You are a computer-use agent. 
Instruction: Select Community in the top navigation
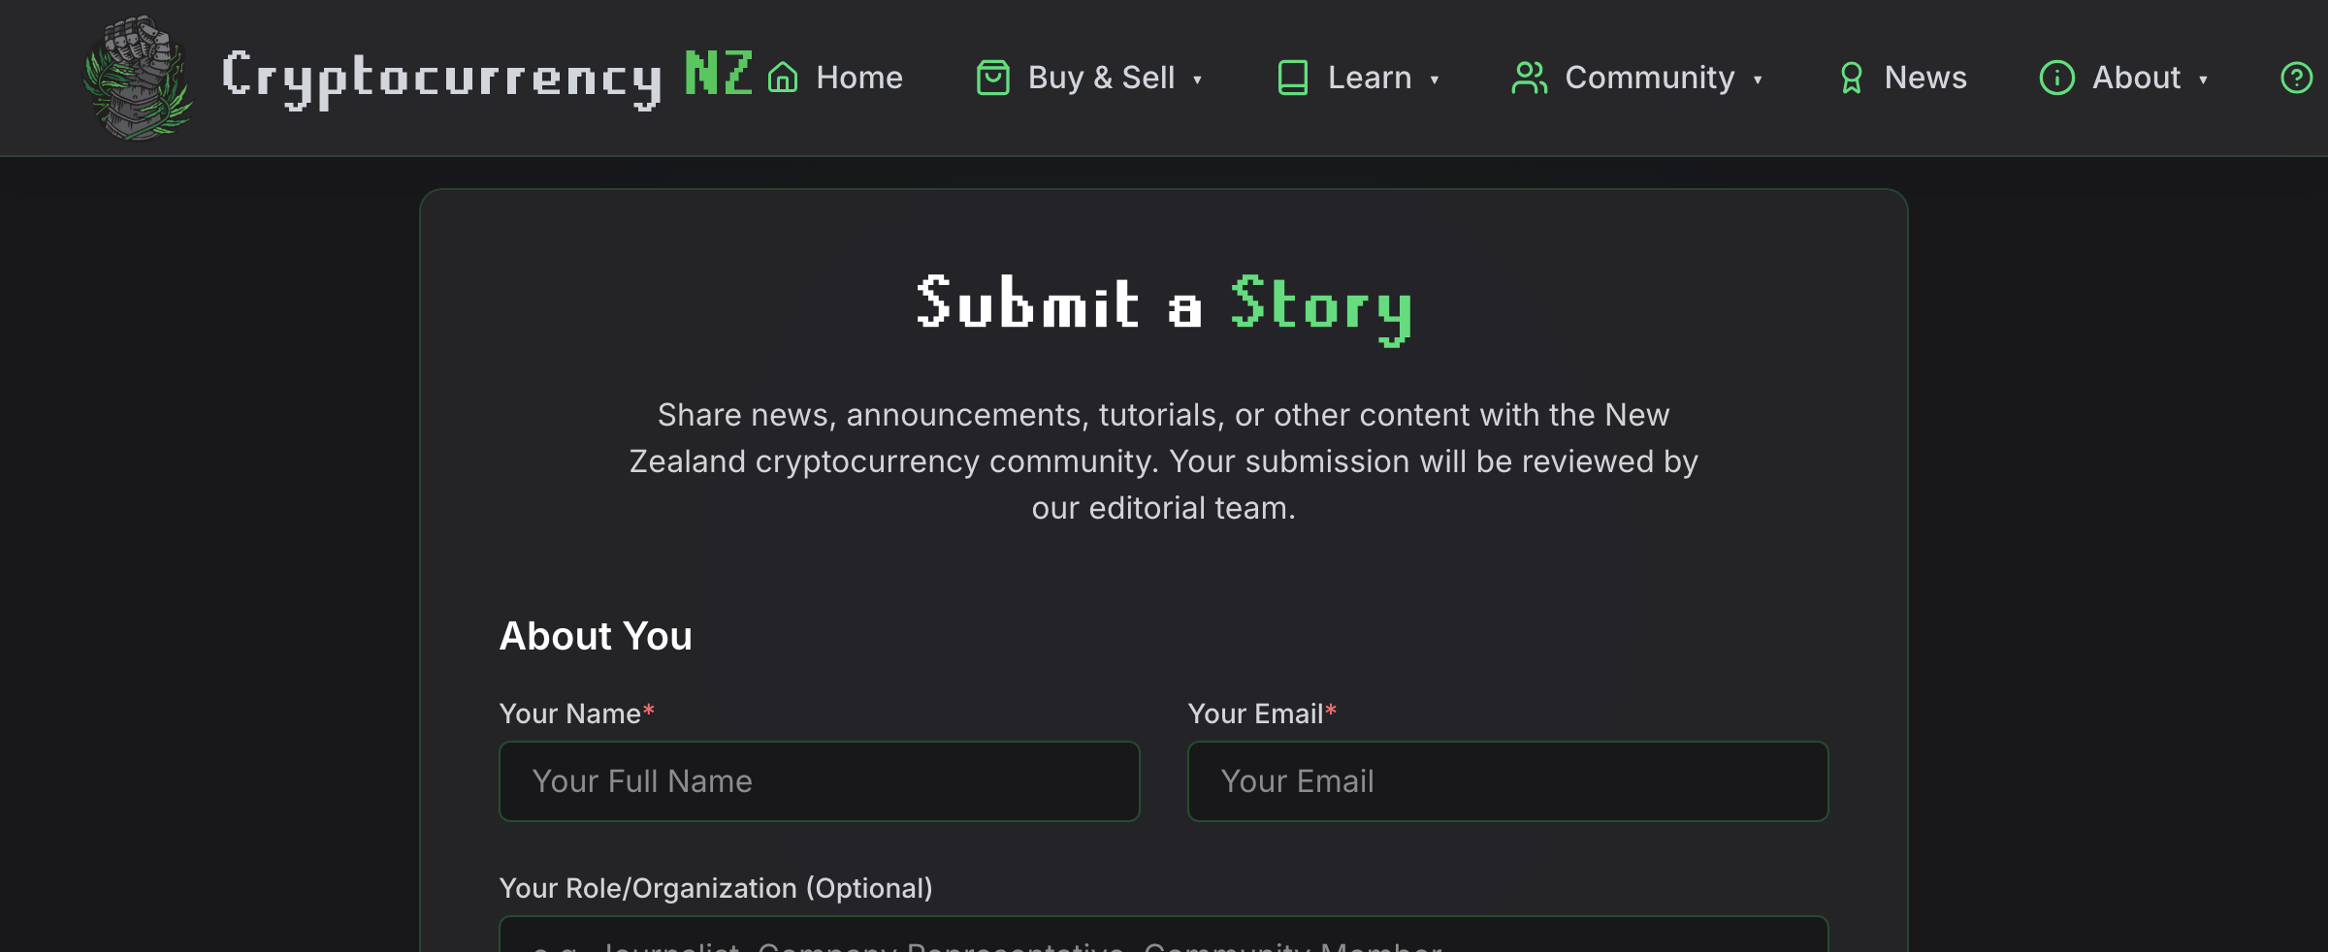tap(1650, 78)
